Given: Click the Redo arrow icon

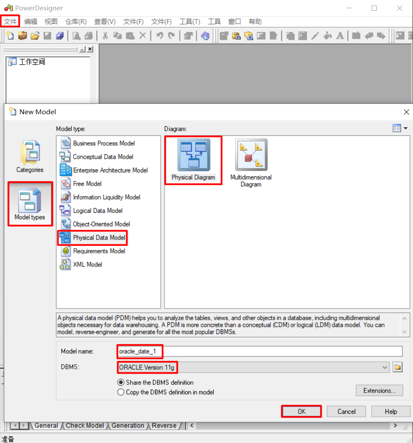Looking at the screenshot, I should (x=171, y=36).
